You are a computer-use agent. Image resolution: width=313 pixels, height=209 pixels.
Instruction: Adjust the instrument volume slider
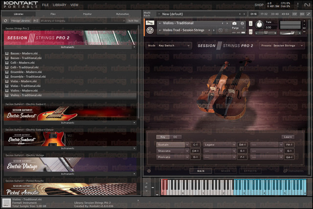tap(290, 33)
